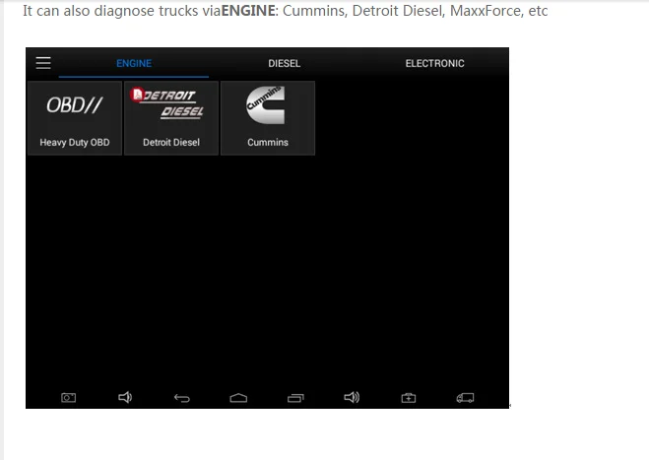Open the Heavy Duty OBD tile
The height and width of the screenshot is (460, 649).
pos(75,118)
